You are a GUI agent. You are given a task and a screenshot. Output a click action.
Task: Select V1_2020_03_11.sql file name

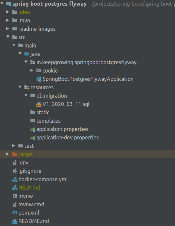coord(66,104)
